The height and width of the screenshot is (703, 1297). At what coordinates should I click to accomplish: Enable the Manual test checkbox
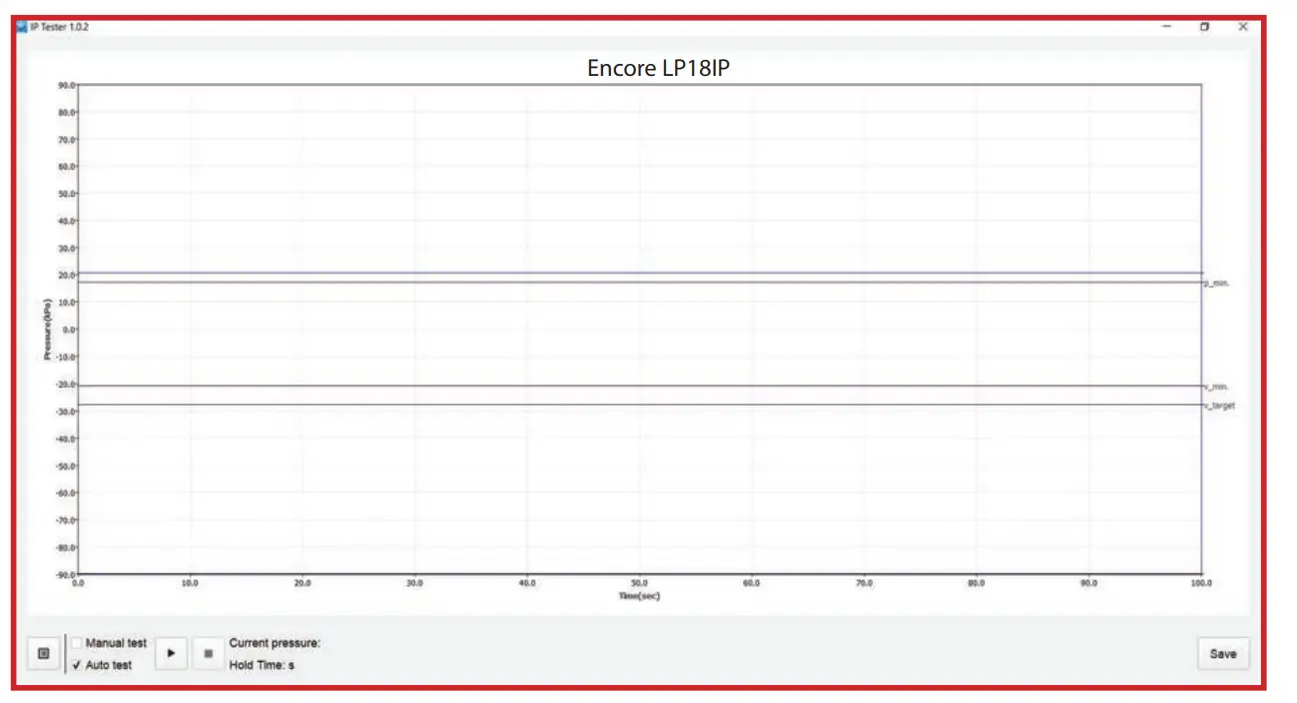(78, 643)
